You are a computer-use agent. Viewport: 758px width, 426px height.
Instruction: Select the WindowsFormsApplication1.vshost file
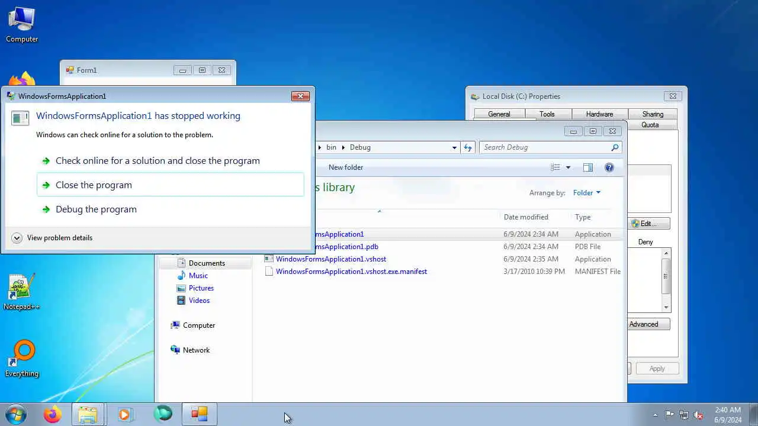(444, 259)
